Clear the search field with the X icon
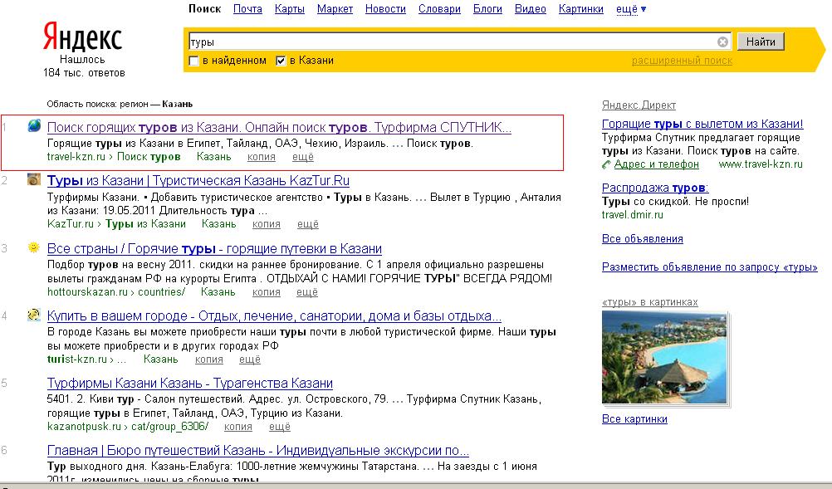 pyautogui.click(x=722, y=42)
